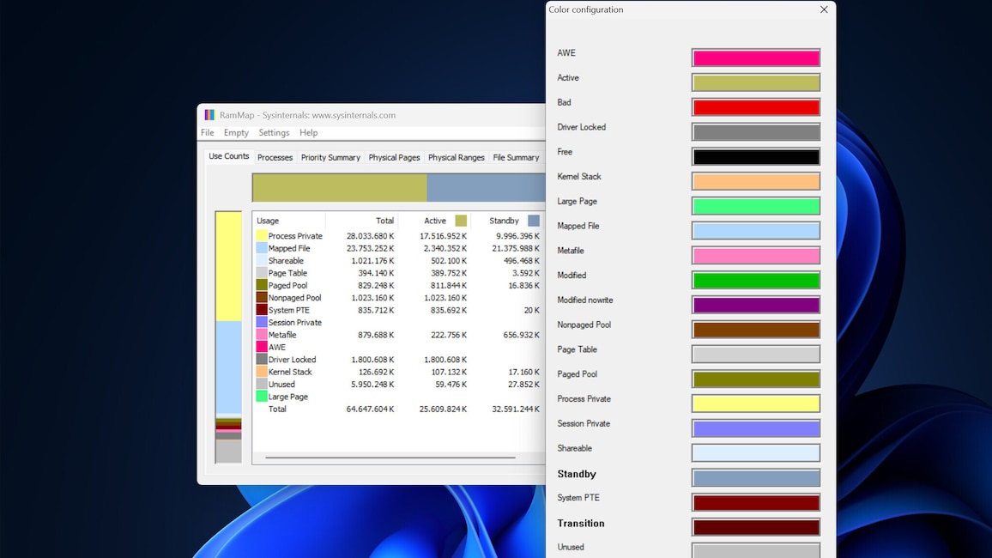This screenshot has width=992, height=558.
Task: Open the Help menu in RamMap
Action: click(x=309, y=133)
